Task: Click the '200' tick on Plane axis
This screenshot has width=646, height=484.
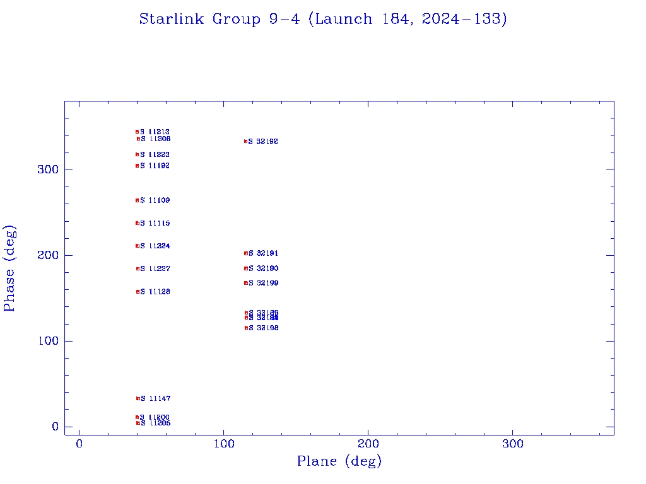Action: point(368,444)
